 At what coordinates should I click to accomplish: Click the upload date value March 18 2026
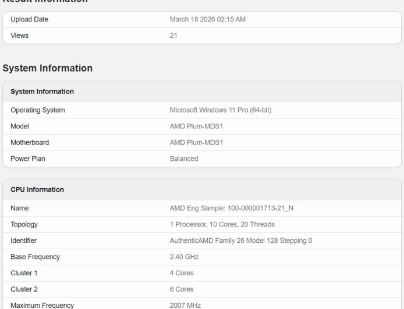(207, 19)
